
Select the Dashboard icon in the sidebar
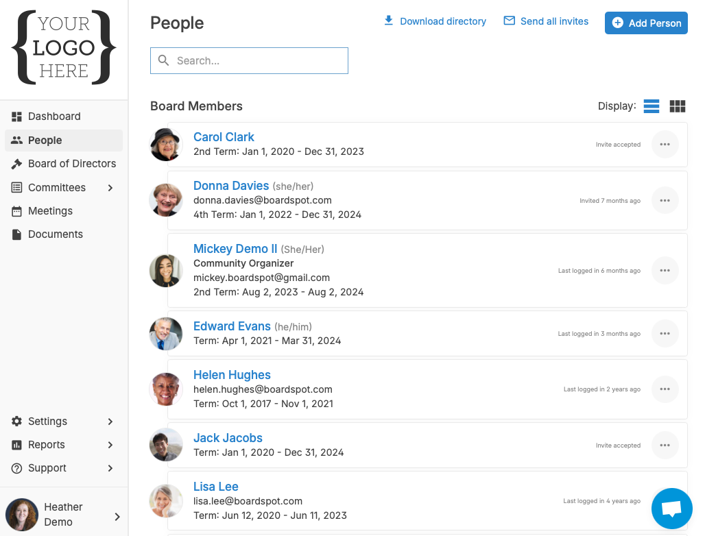pos(17,116)
